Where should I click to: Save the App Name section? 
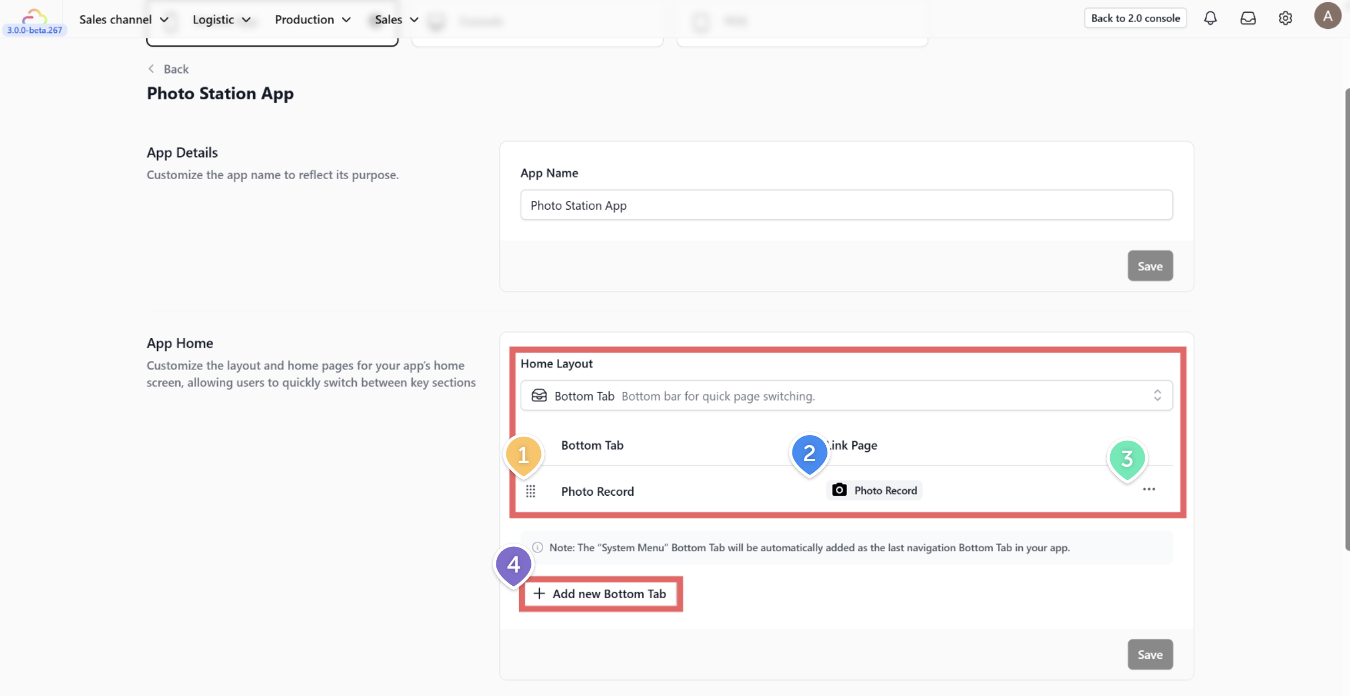tap(1150, 266)
